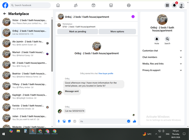189x140 pixels.
Task: Choose a sticker icon
Action: tap(70, 121)
